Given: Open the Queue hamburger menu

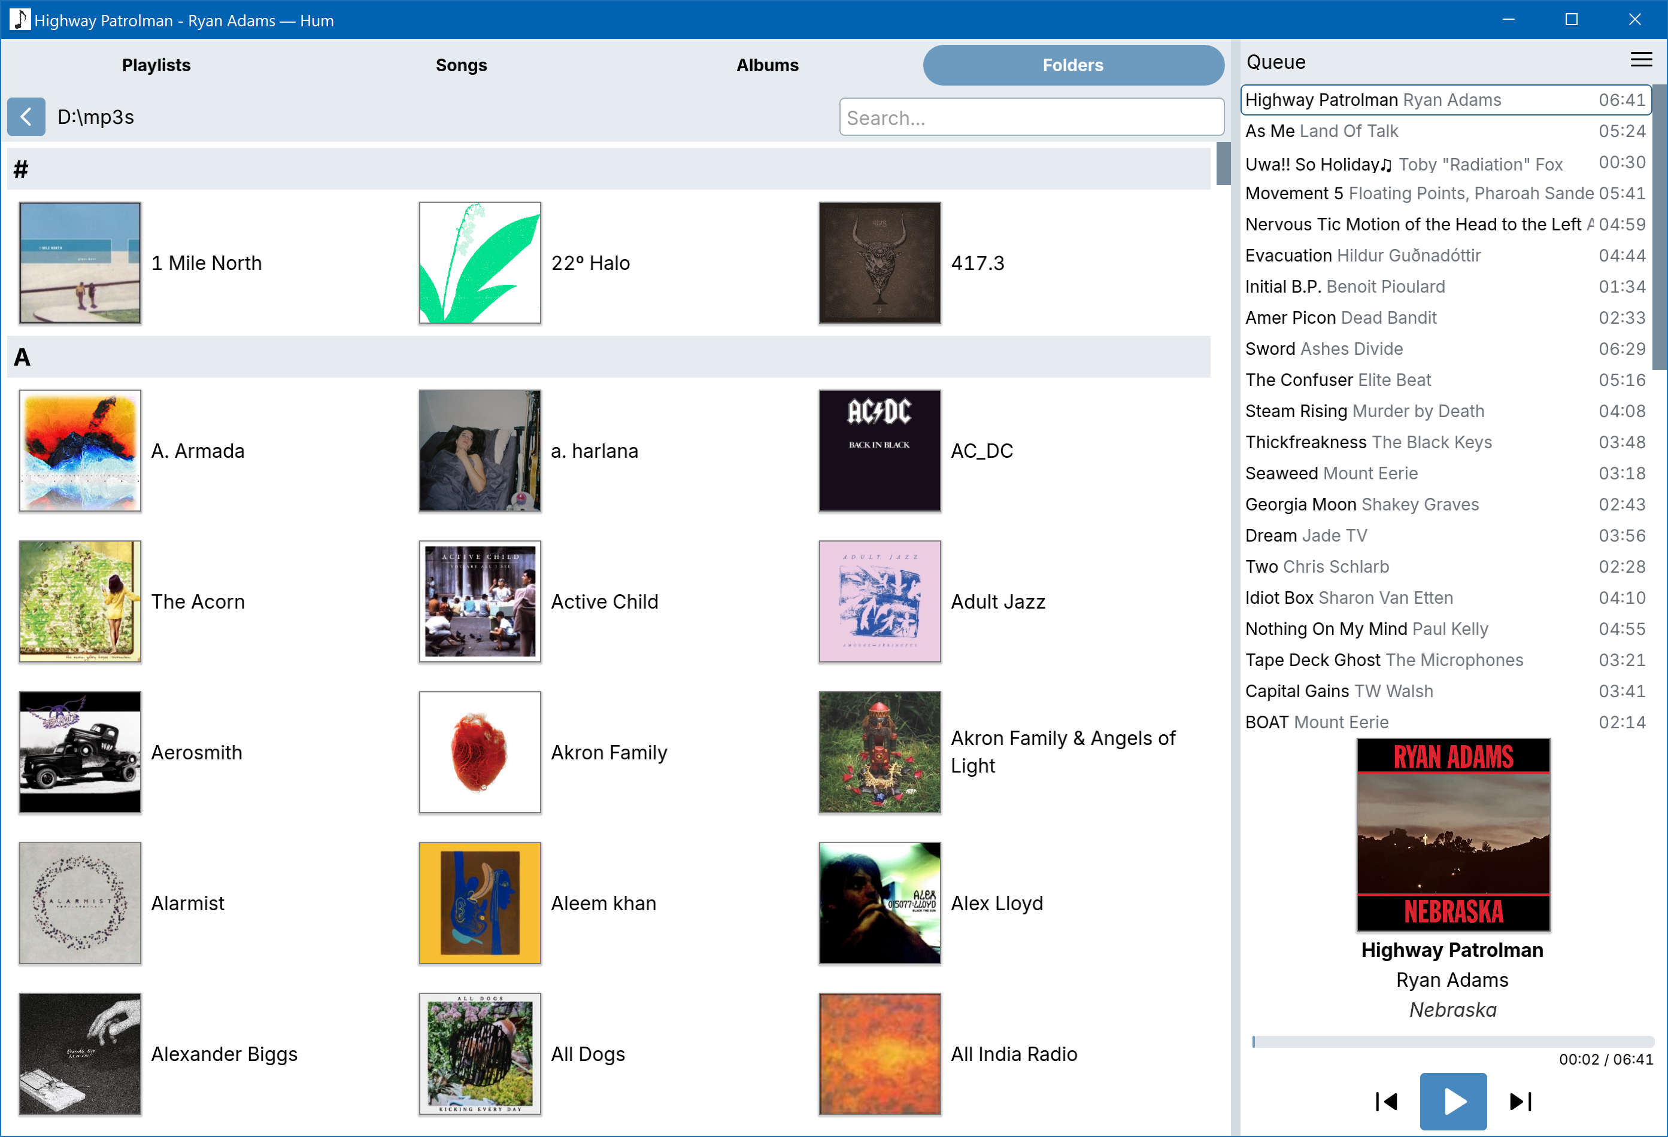Looking at the screenshot, I should coord(1640,60).
